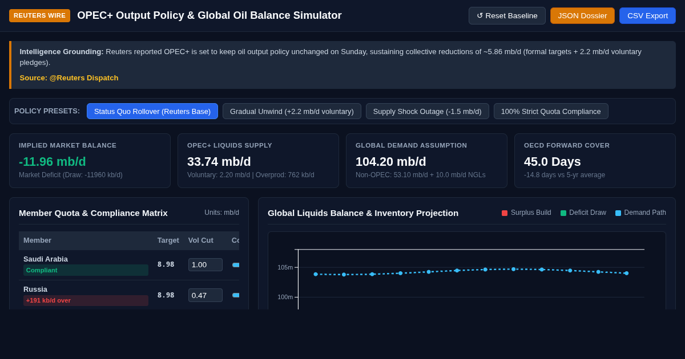685x359 pixels.
Task: Click the REUTERS WIRE badge
Action: coord(39,15)
